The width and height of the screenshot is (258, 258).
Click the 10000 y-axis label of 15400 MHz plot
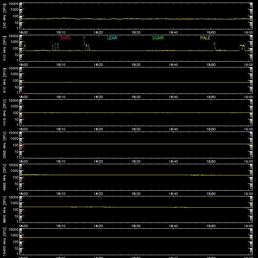point(14,230)
